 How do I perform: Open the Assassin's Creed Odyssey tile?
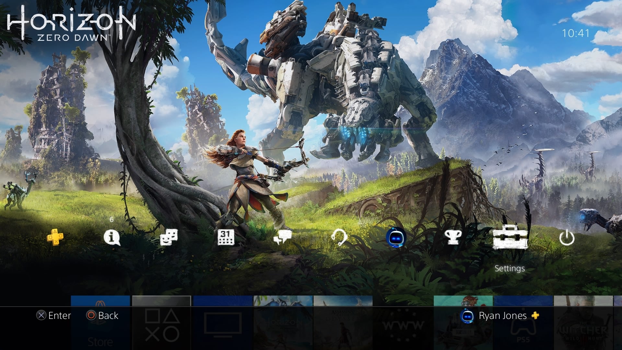(343, 322)
